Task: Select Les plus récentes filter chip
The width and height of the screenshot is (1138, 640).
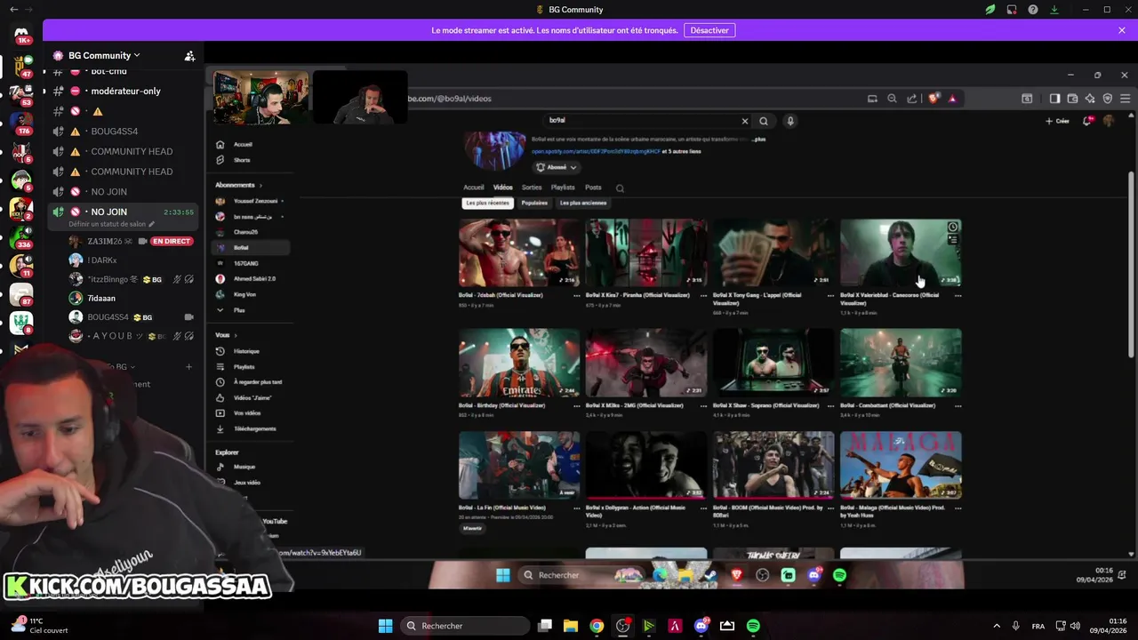Action: click(x=487, y=203)
